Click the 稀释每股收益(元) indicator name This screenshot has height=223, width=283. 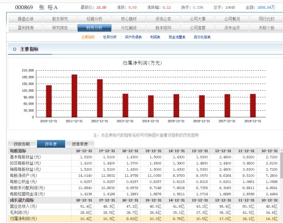pos(26,169)
